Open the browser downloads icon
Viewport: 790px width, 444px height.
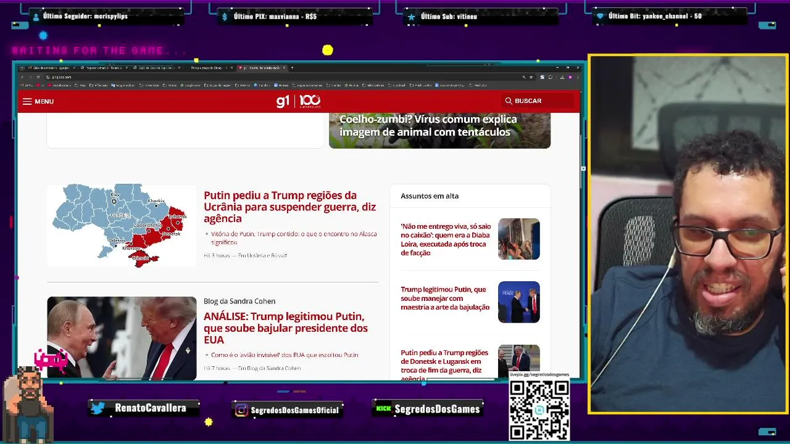pos(562,77)
